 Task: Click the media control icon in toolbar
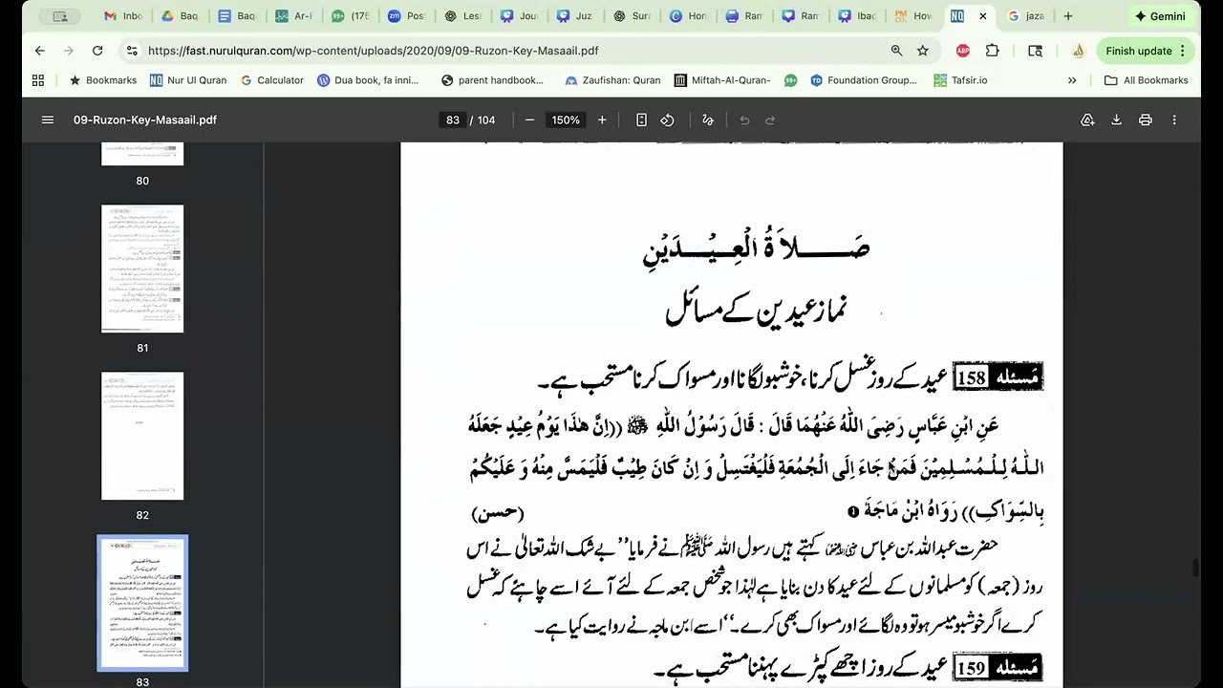click(x=1035, y=51)
